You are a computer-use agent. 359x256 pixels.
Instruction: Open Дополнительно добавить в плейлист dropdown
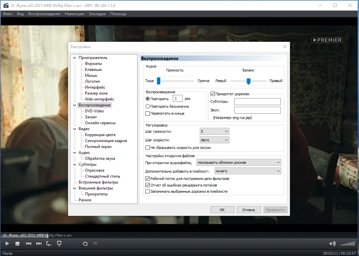tap(248, 171)
